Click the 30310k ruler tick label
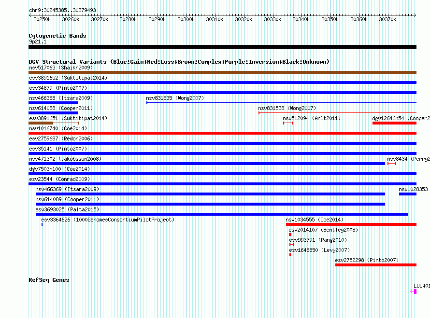The height and width of the screenshot is (318, 430). point(215,19)
